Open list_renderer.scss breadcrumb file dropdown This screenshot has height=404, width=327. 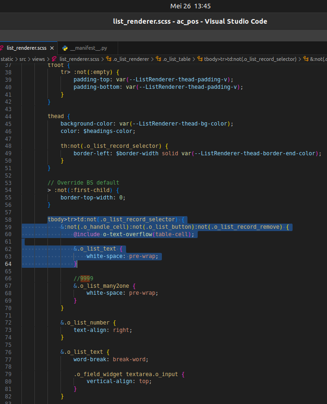click(79, 59)
